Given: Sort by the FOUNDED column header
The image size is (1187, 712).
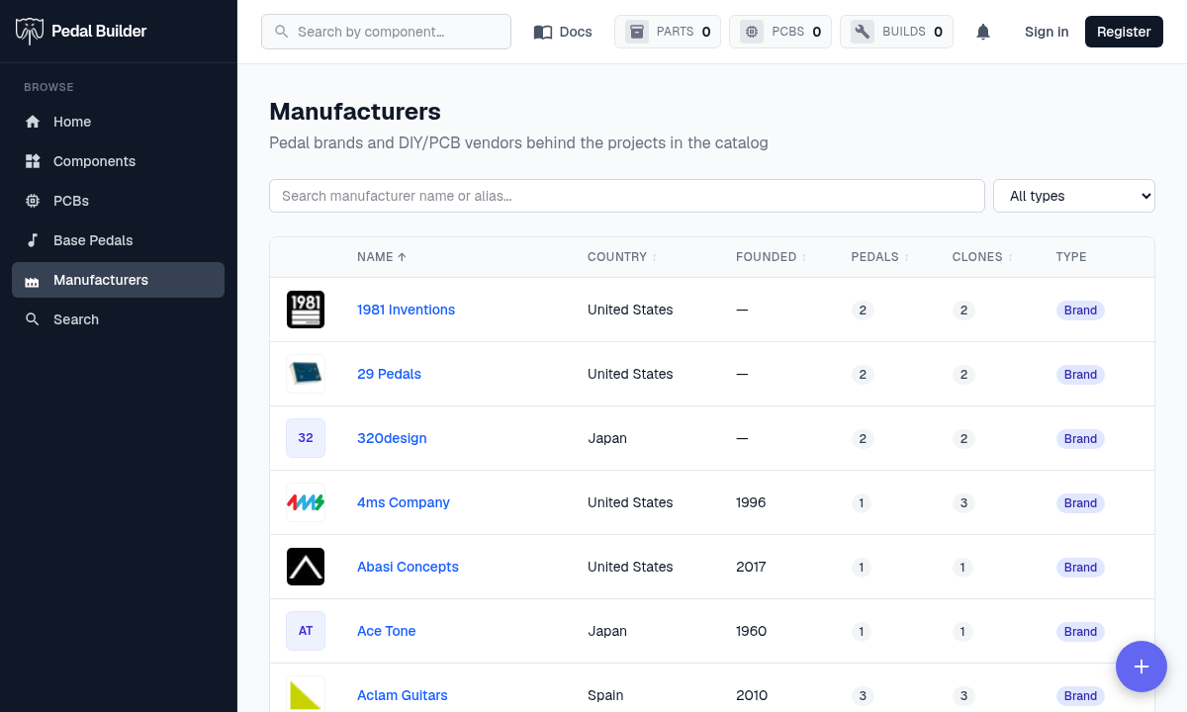Looking at the screenshot, I should [x=772, y=257].
